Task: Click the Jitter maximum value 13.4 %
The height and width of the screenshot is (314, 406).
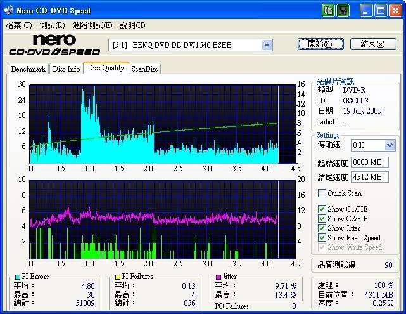Action: pos(286,295)
